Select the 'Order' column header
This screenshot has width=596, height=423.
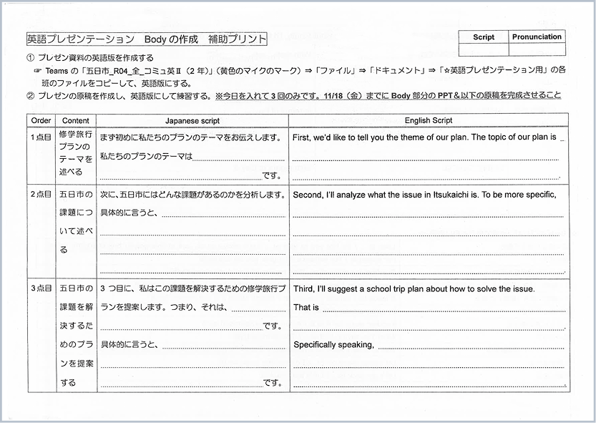coord(41,120)
